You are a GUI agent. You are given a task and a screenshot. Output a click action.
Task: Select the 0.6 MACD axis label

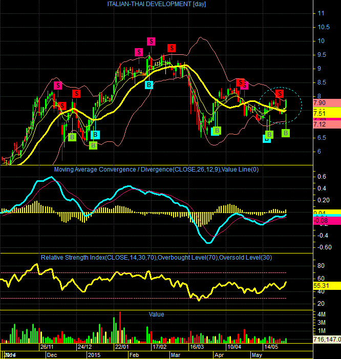tap(322, 177)
